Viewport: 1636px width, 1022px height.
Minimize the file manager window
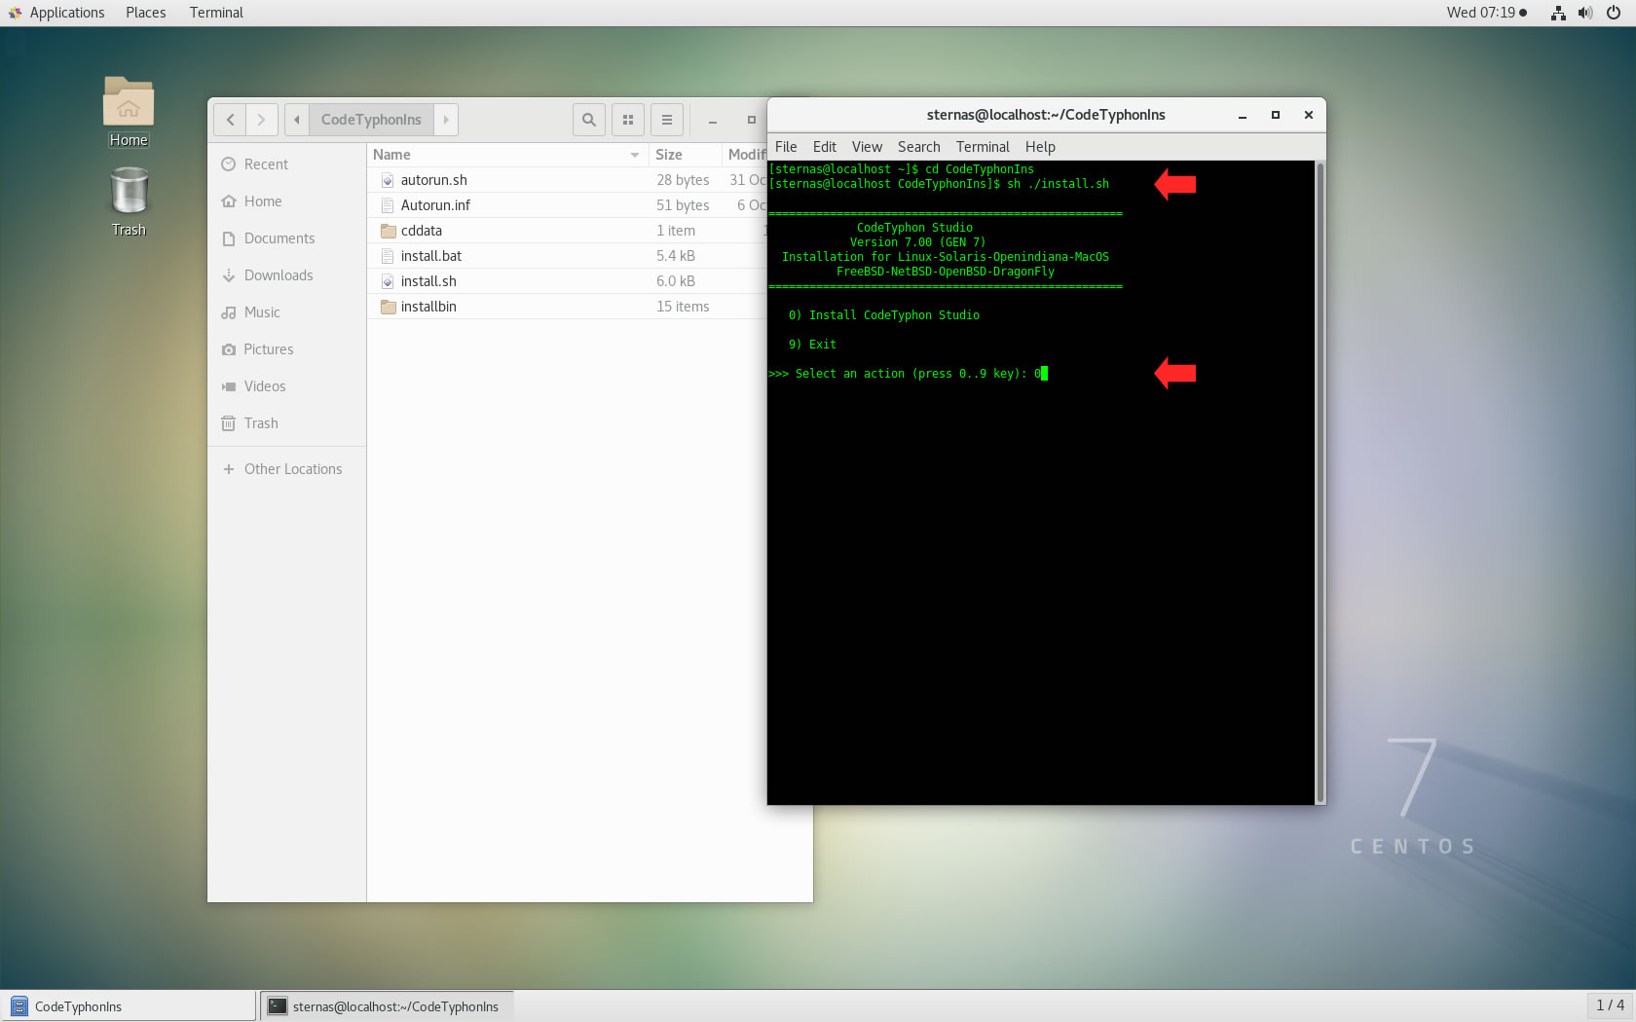[713, 120]
